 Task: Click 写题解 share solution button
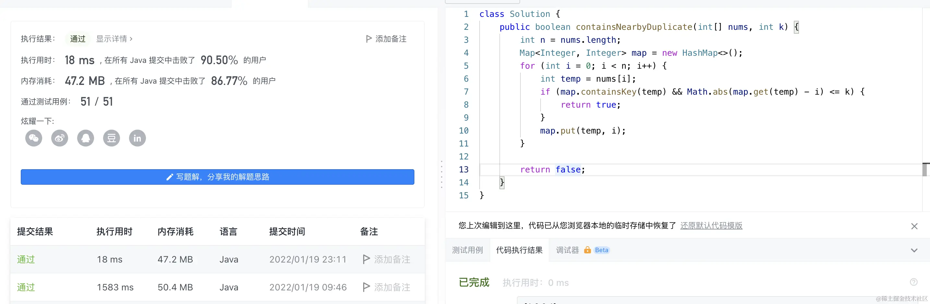(x=217, y=177)
